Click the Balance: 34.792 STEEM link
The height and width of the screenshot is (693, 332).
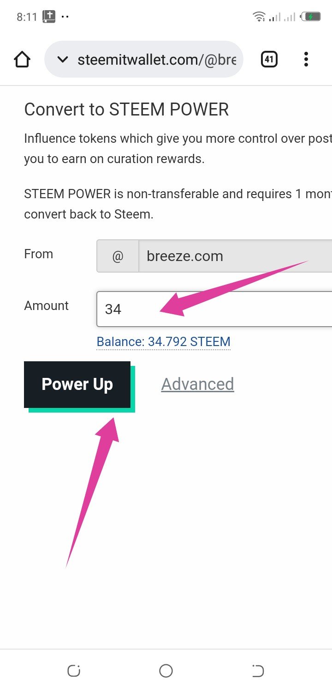coord(163,342)
